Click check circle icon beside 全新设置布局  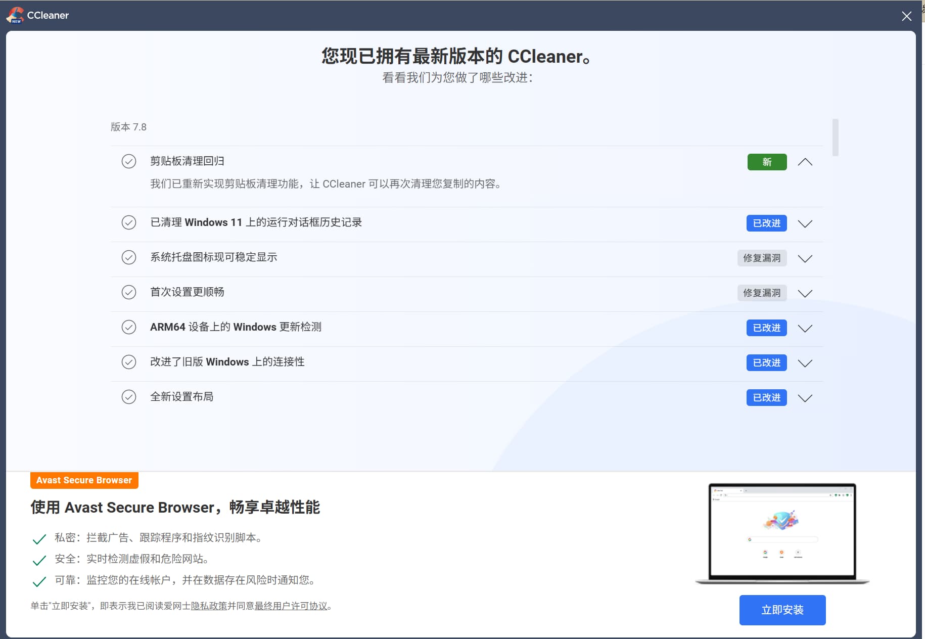tap(129, 397)
